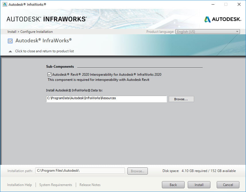Open System Requirements link

coord(56,185)
